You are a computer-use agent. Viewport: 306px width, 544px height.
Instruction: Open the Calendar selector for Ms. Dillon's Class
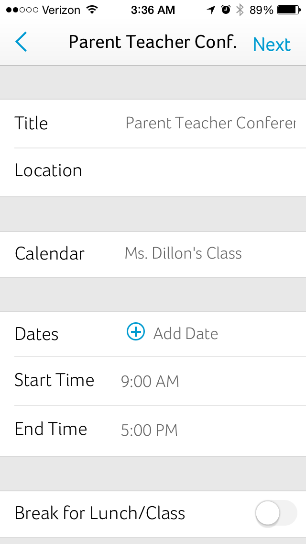183,253
